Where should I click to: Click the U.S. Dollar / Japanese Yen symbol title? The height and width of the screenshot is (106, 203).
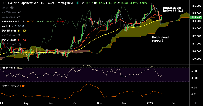click(20, 3)
